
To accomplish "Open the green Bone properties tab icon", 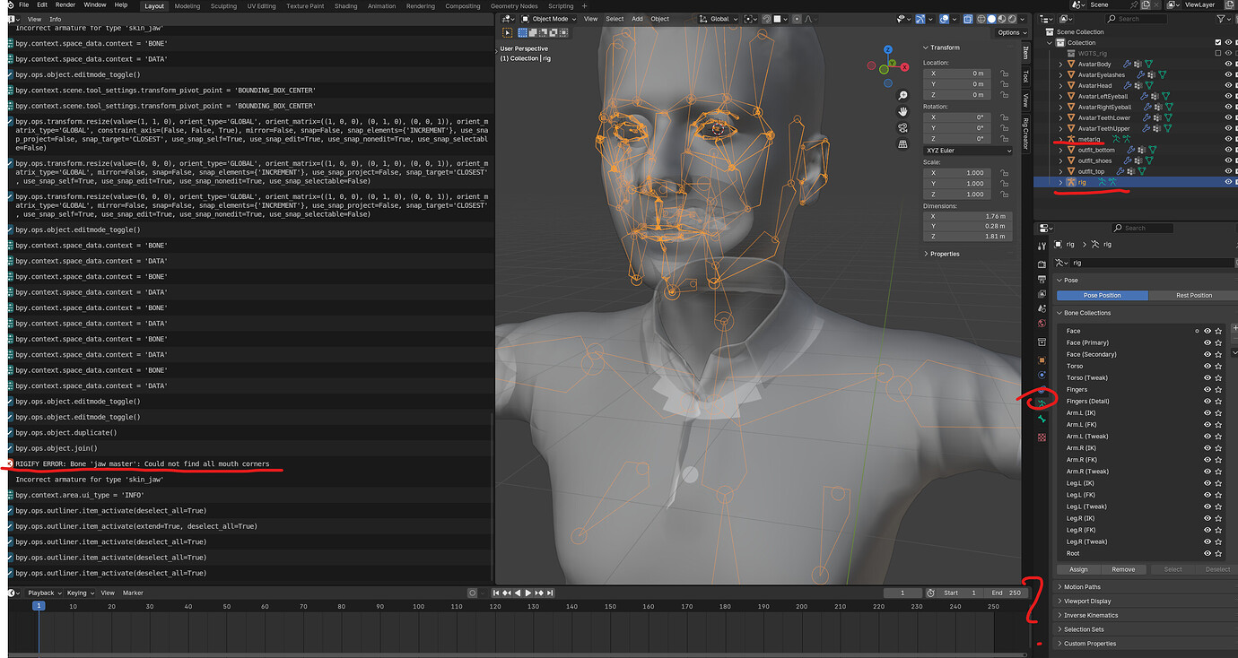I will pos(1042,419).
